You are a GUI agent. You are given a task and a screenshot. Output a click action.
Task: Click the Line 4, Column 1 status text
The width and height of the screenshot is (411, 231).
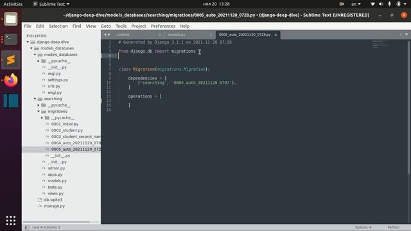click(x=46, y=227)
